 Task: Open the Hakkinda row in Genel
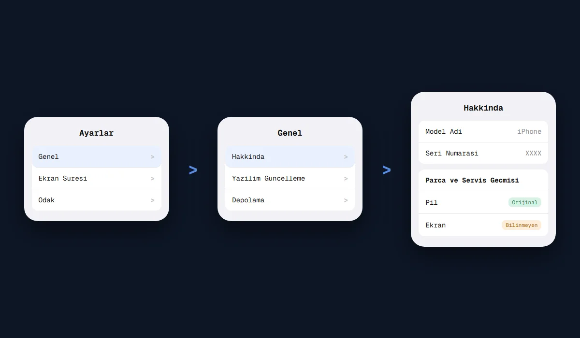[x=290, y=156]
